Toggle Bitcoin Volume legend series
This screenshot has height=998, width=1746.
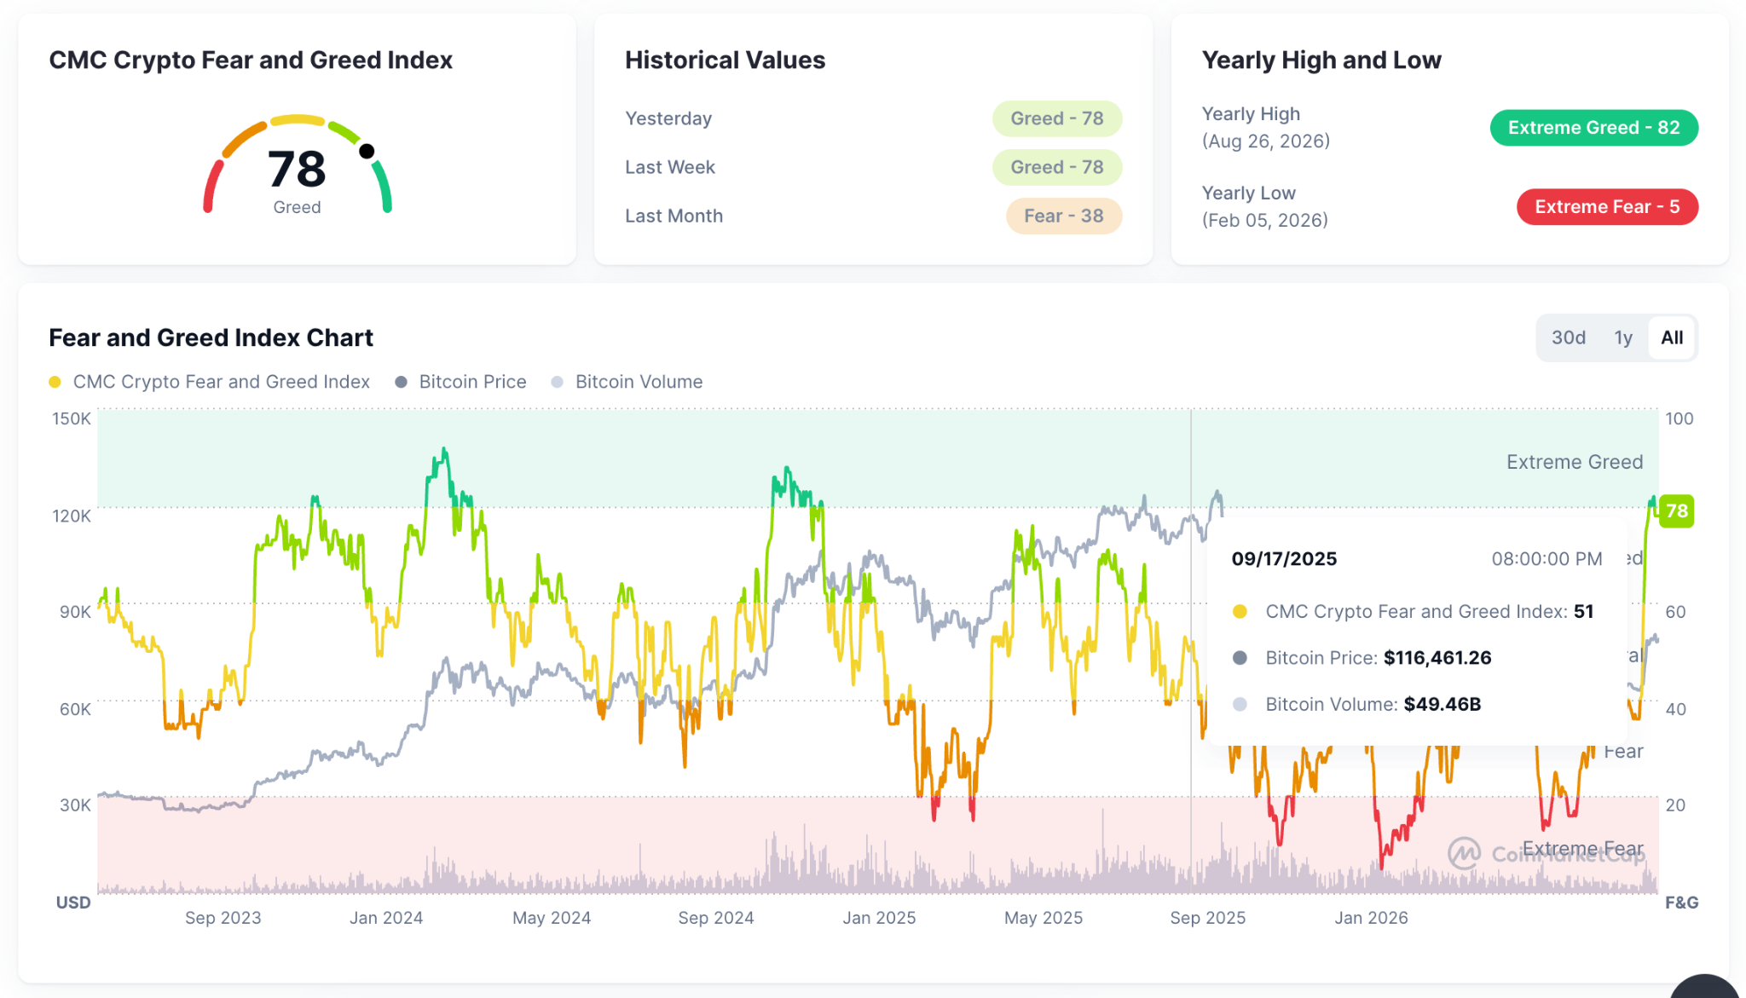coord(627,382)
